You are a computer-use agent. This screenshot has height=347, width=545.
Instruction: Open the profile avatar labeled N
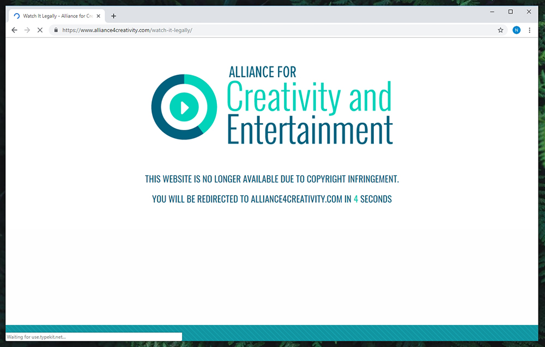pyautogui.click(x=517, y=30)
